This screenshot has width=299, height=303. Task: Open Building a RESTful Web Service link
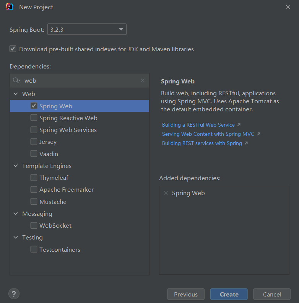[x=198, y=125]
